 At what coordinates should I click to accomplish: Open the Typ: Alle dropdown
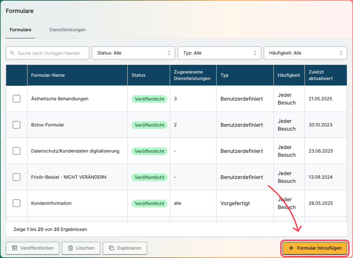click(x=219, y=53)
